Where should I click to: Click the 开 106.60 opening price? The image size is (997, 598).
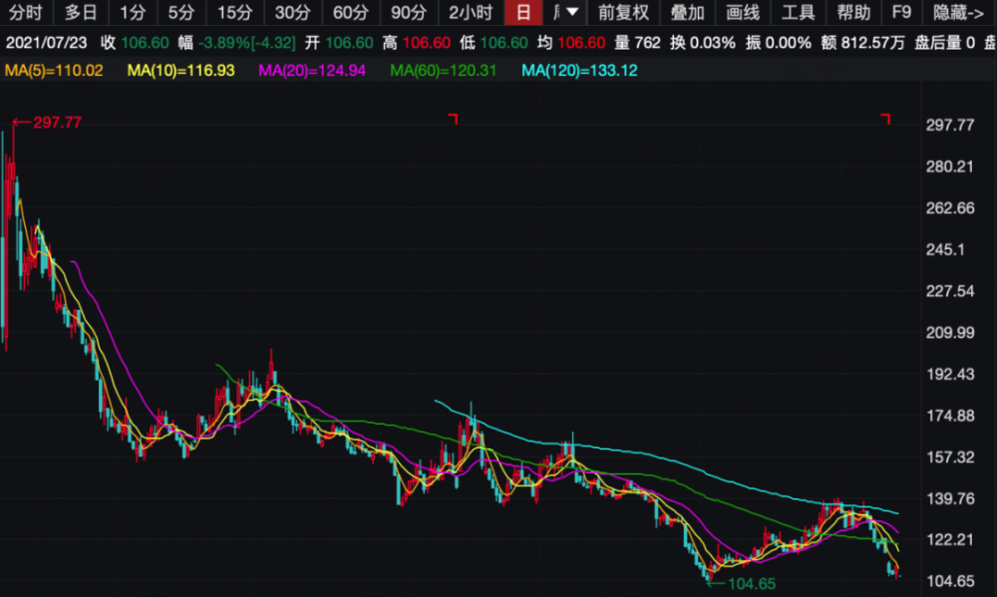(339, 43)
